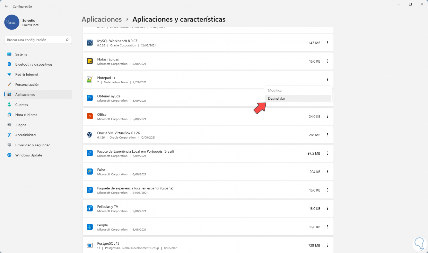Click the Notepad++ app icon

pos(90,80)
